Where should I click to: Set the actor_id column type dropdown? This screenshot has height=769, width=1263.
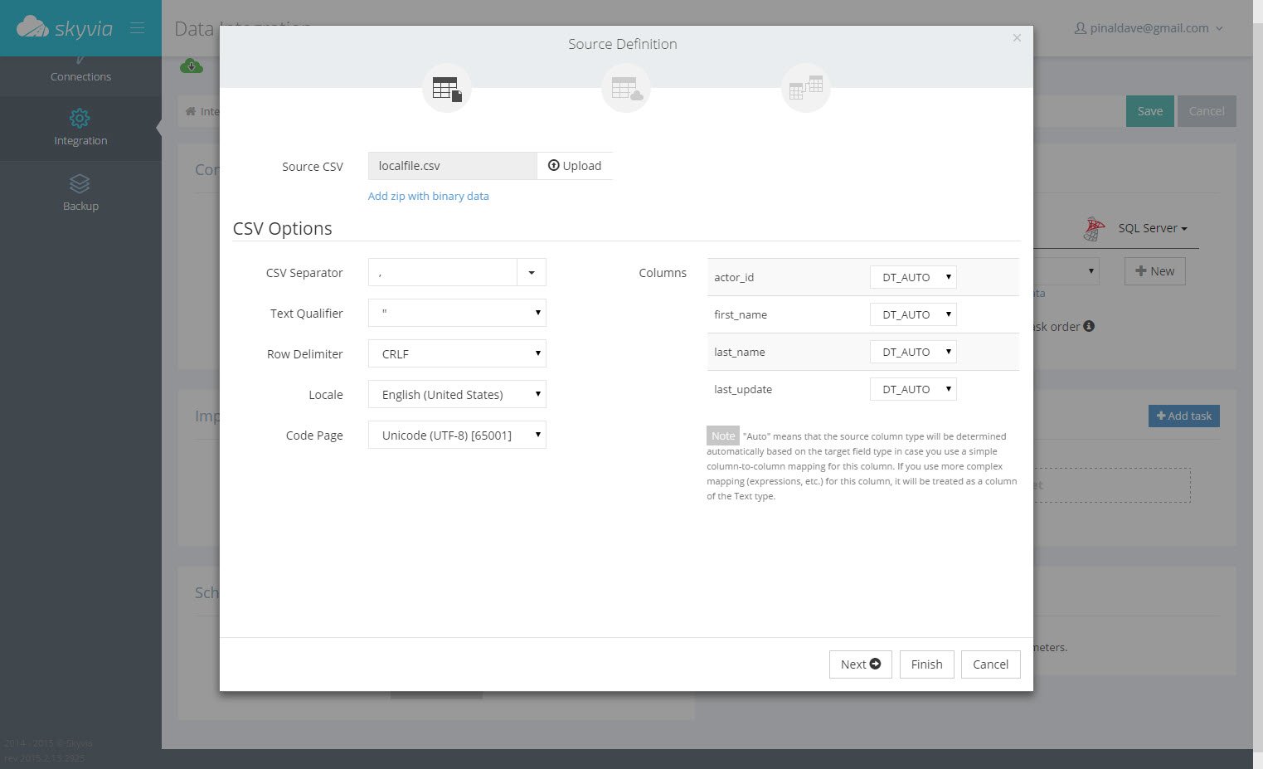tap(913, 277)
